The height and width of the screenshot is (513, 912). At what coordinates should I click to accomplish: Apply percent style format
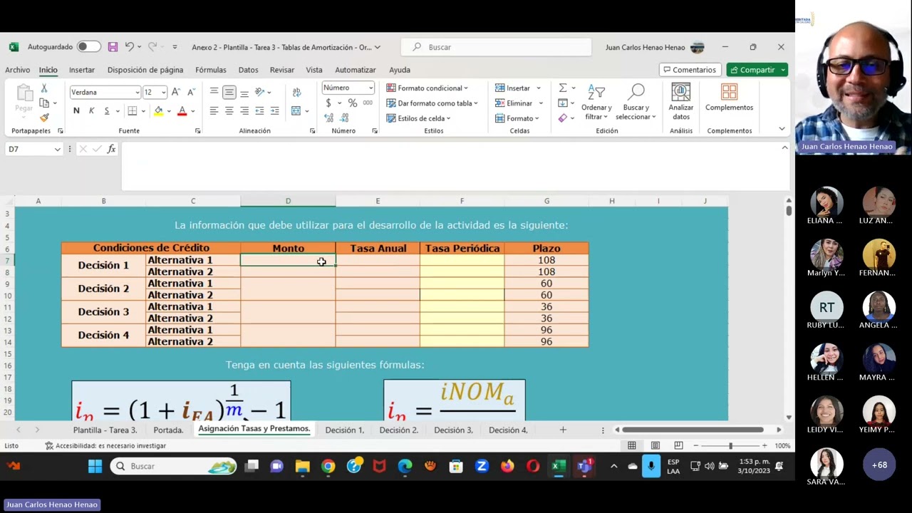(352, 103)
